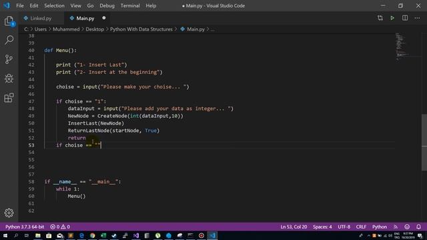Click the unsaved dot on Main.py tab
This screenshot has width=427, height=240.
point(104,18)
